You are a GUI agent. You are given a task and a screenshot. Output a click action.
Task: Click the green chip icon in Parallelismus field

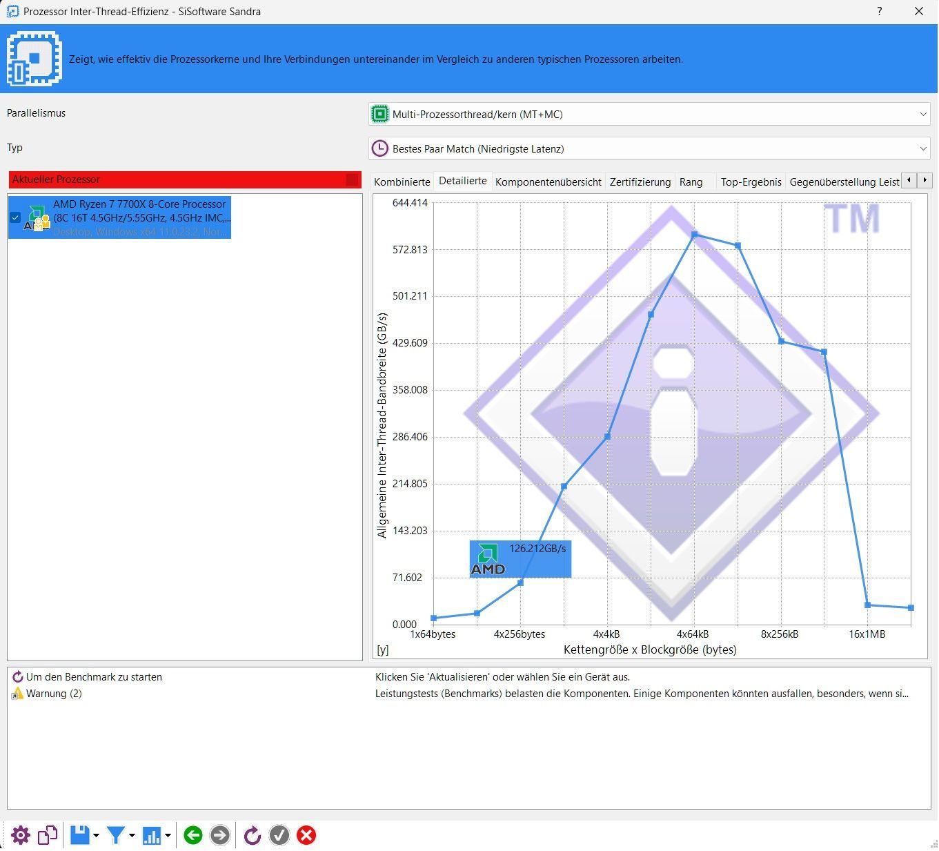click(x=379, y=114)
